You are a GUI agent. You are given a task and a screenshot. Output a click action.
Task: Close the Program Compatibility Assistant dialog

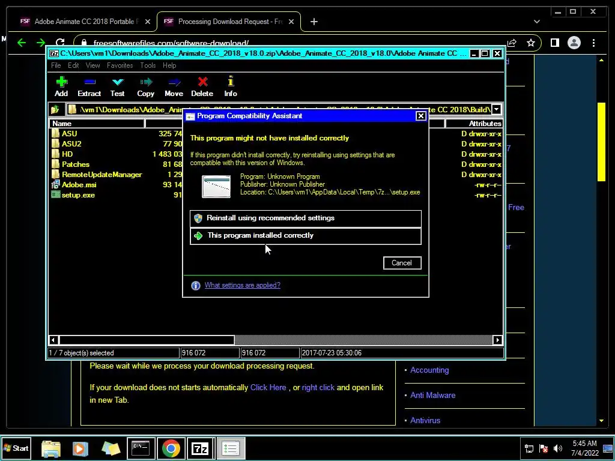420,116
